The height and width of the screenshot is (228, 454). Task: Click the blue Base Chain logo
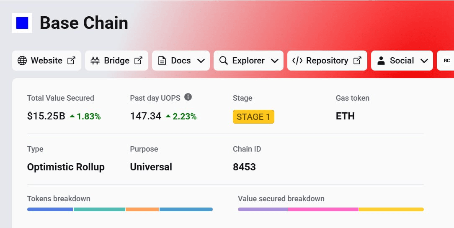click(22, 23)
